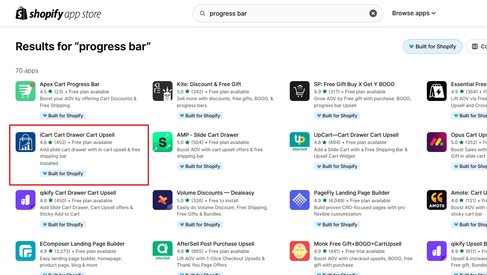This screenshot has height=275, width=487.
Task: Open PageFly Landing Page Builder icon
Action: (x=300, y=200)
